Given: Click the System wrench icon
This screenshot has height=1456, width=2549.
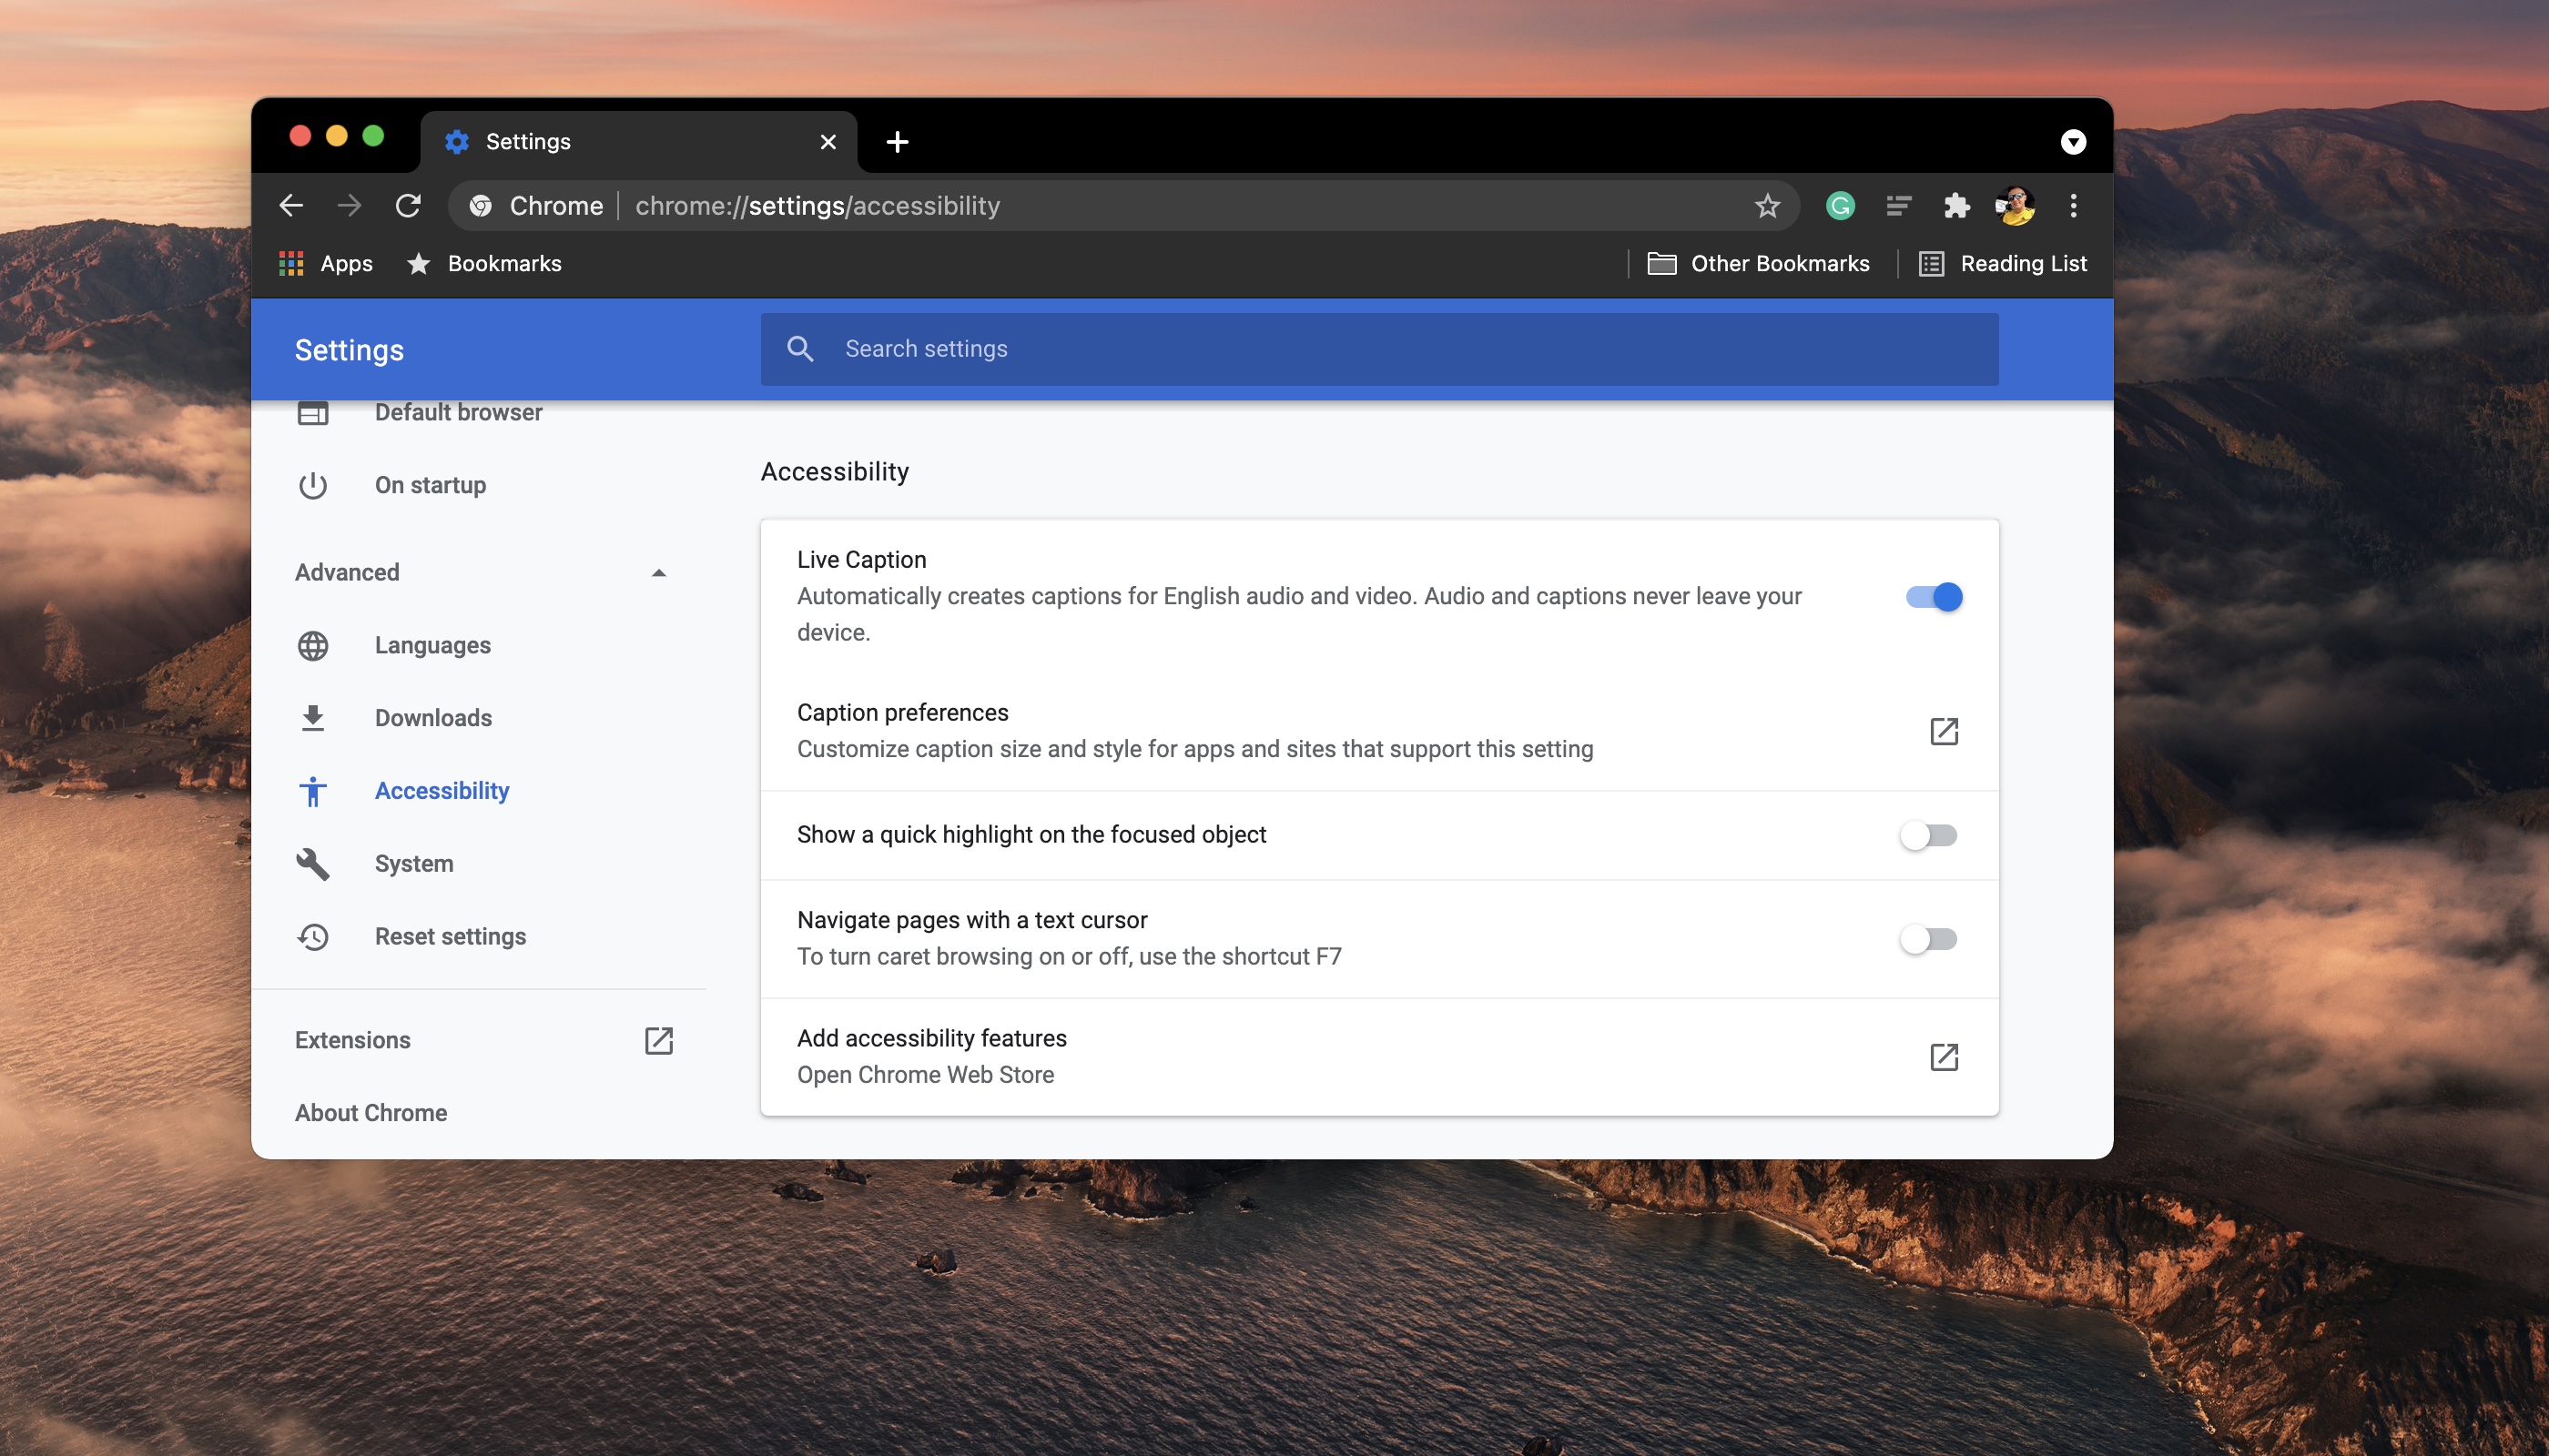Looking at the screenshot, I should (313, 864).
